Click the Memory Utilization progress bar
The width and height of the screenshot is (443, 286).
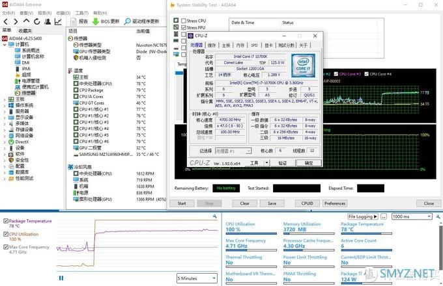pos(309,233)
